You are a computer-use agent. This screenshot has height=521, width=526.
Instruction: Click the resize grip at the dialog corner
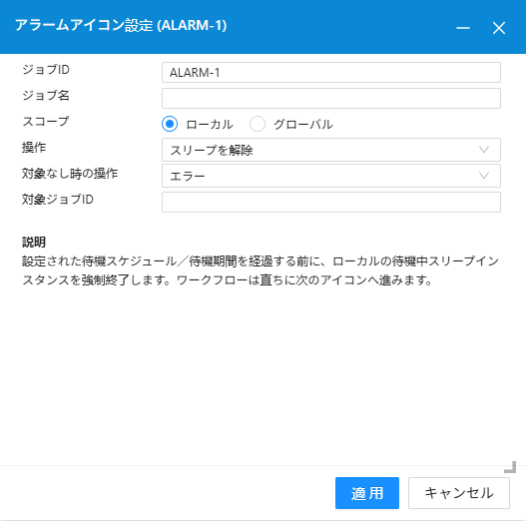[x=510, y=467]
